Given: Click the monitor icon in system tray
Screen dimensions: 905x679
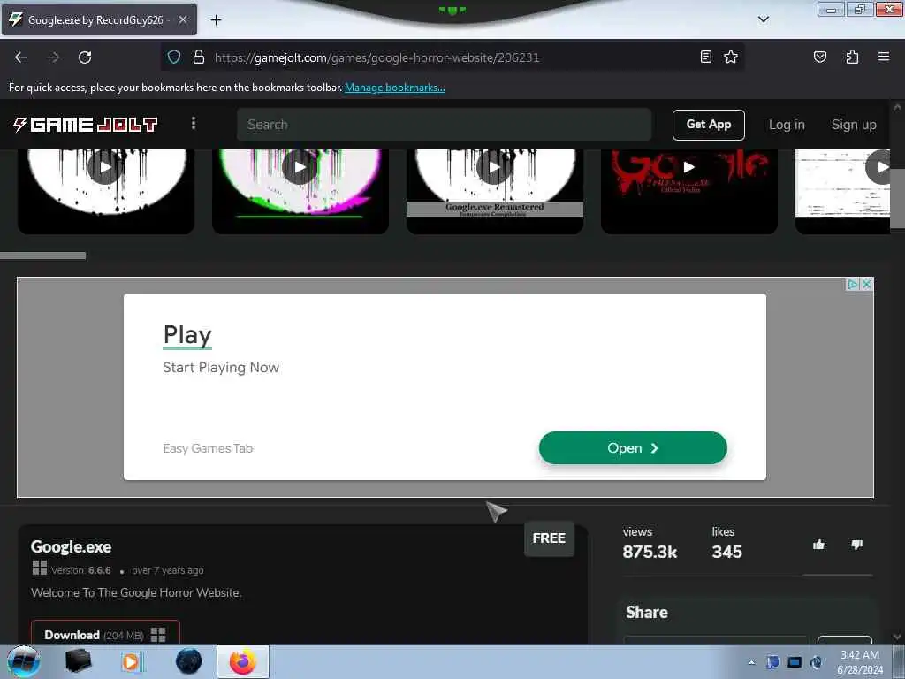Looking at the screenshot, I should (x=795, y=662).
